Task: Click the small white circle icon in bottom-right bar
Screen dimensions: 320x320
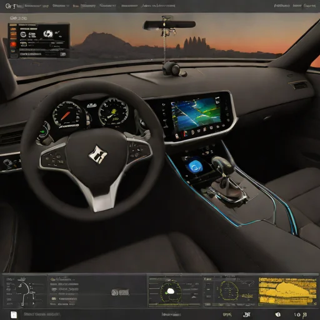Action: coord(277,314)
